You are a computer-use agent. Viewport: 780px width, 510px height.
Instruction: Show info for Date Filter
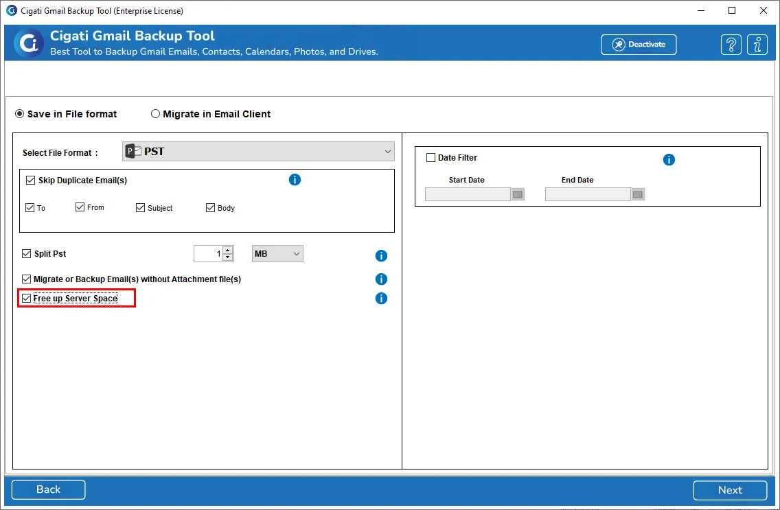(669, 159)
